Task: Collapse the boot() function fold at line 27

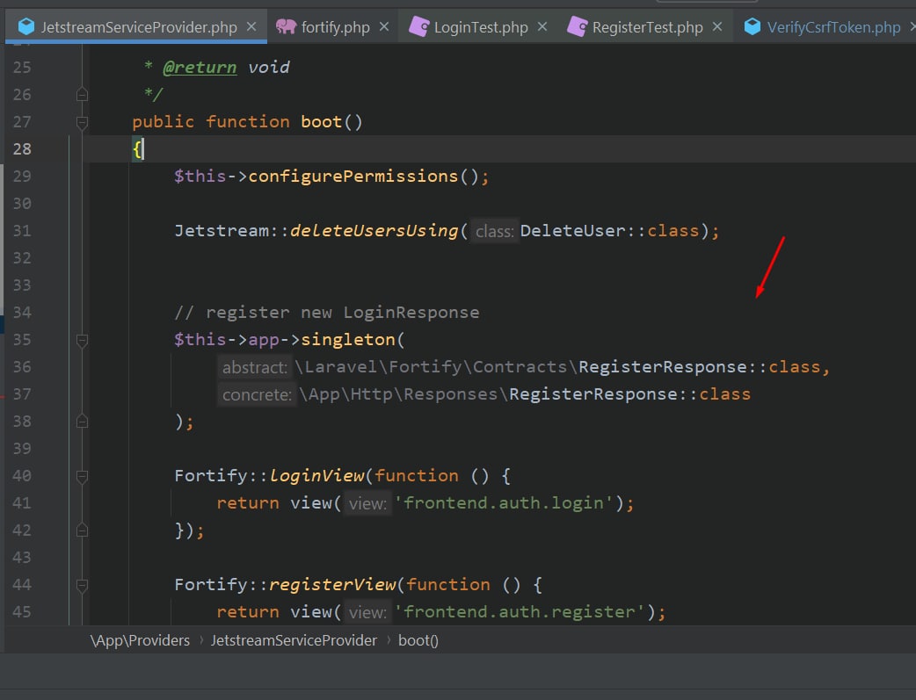Action: [x=82, y=122]
